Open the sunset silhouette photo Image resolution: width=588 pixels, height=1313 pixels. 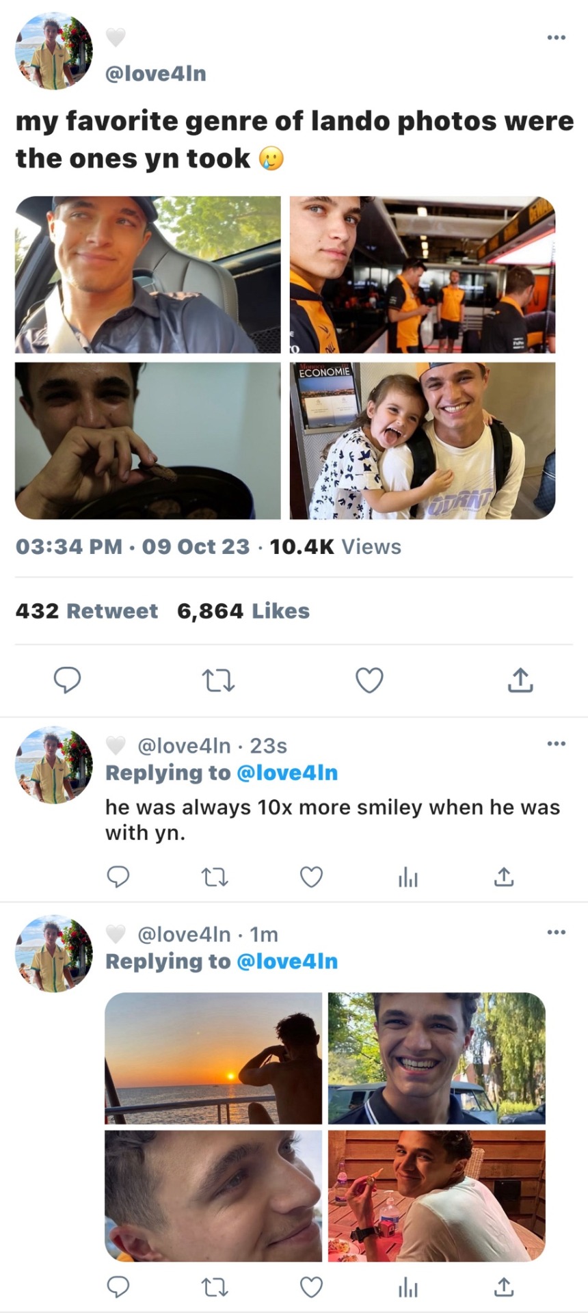[x=213, y=1058]
